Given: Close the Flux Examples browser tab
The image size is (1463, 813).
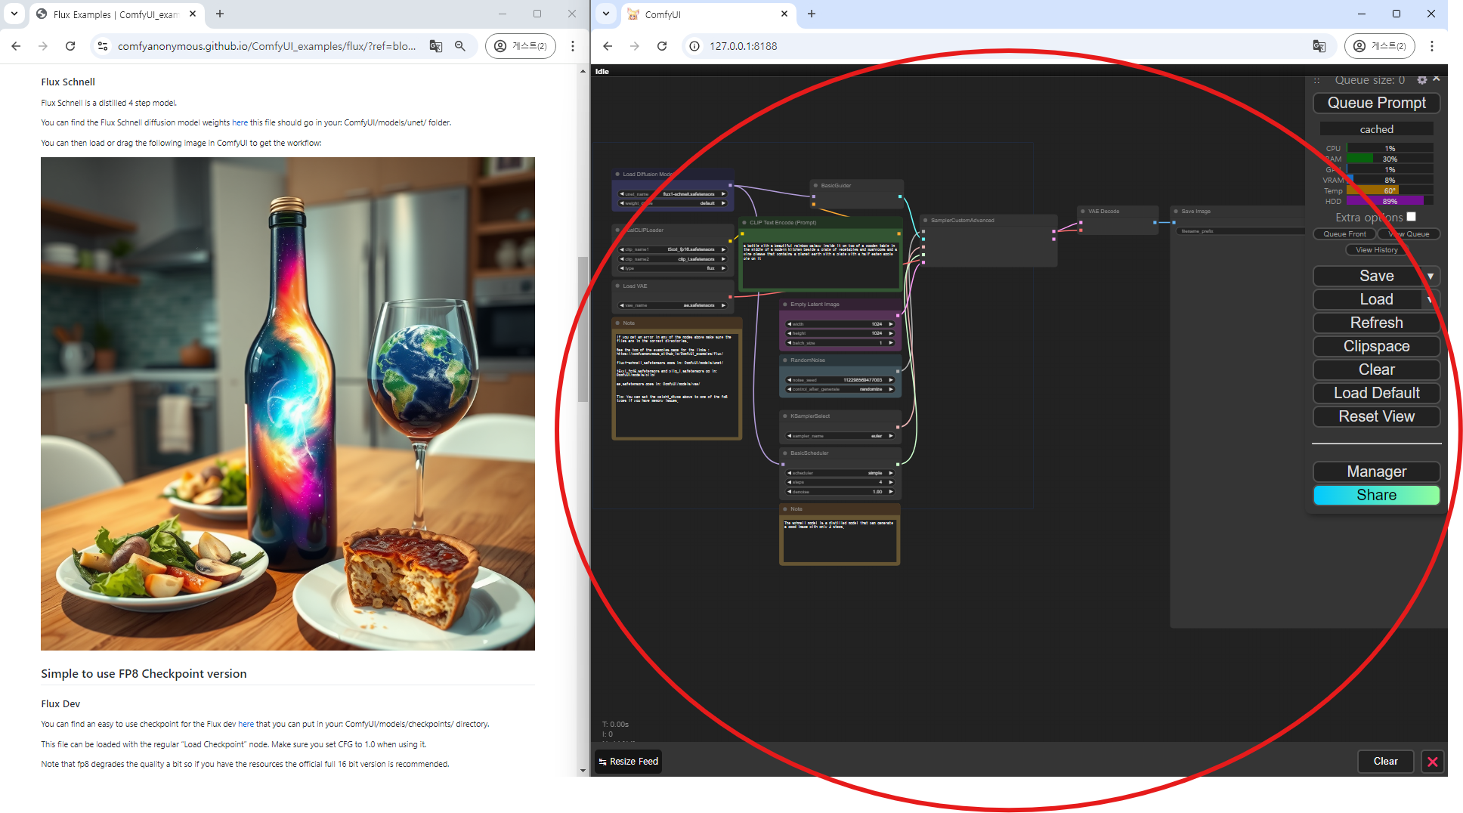Looking at the screenshot, I should [x=193, y=14].
